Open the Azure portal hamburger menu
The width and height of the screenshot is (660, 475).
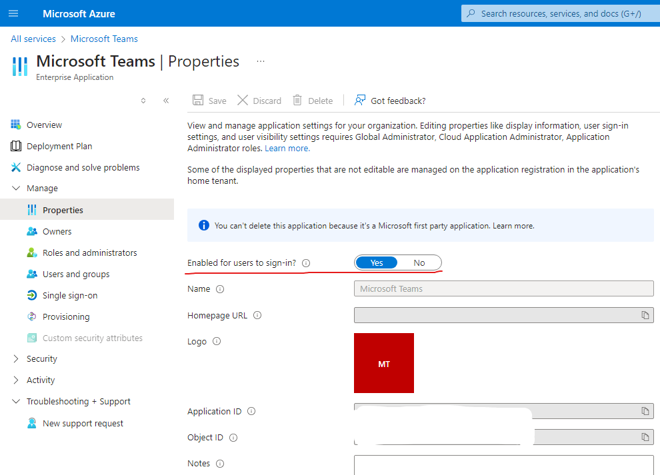(13, 13)
